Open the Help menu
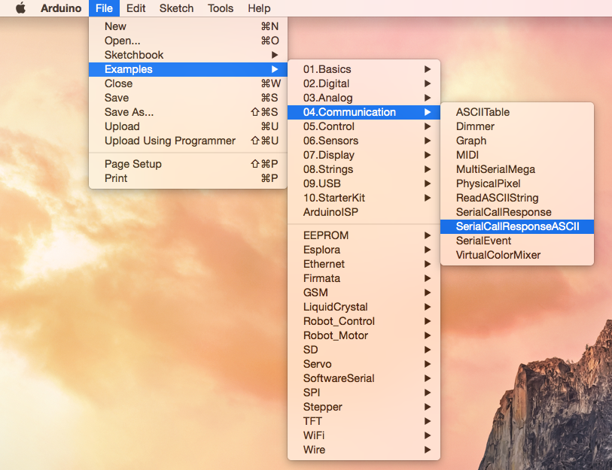 click(x=259, y=8)
